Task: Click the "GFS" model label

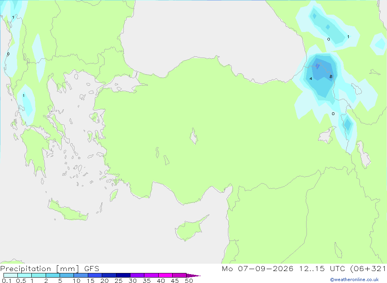Action: point(92,269)
